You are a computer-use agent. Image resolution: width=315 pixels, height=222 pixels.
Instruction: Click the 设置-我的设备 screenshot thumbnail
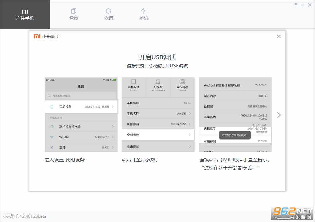81,115
